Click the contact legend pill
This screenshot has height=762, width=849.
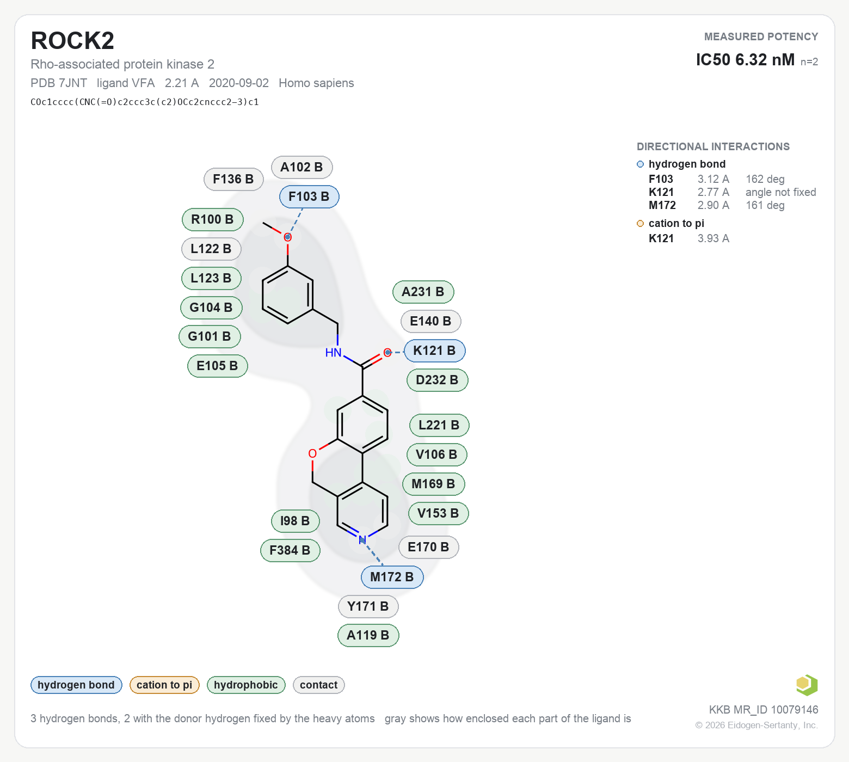point(318,685)
